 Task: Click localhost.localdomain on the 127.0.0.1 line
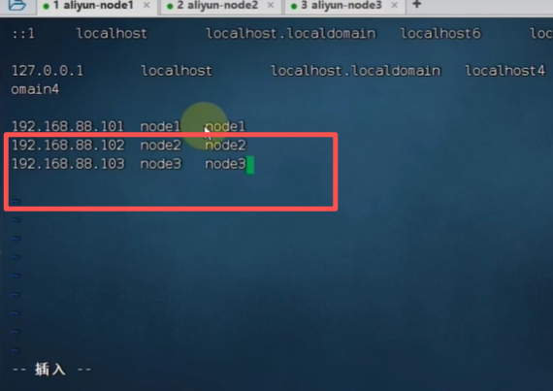click(355, 71)
